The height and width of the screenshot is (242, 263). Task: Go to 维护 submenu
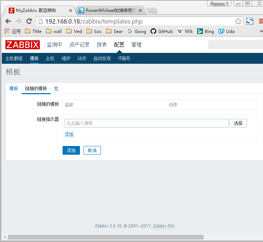(66, 58)
